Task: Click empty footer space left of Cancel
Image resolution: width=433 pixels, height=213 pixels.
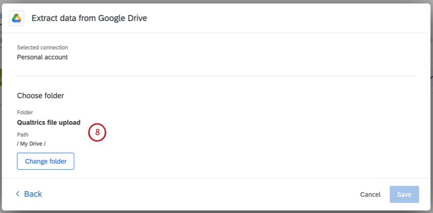Action: 204,195
